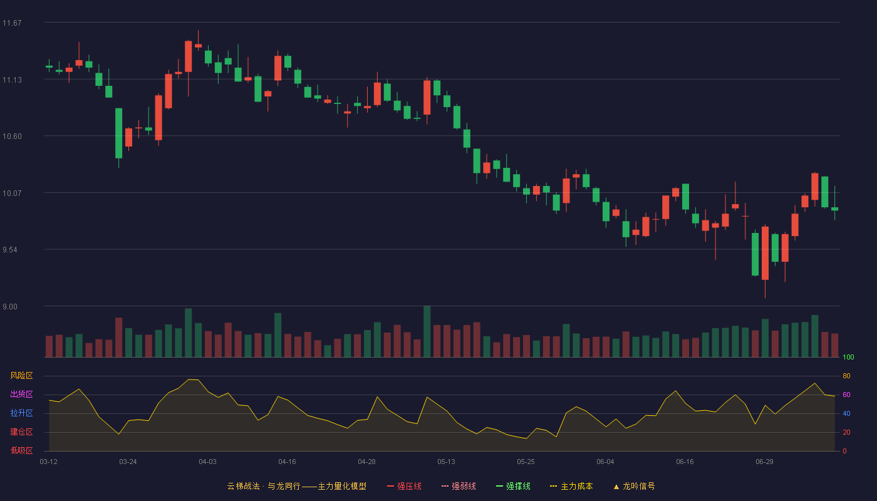Click the 11.13 price axis label

pyautogui.click(x=12, y=80)
